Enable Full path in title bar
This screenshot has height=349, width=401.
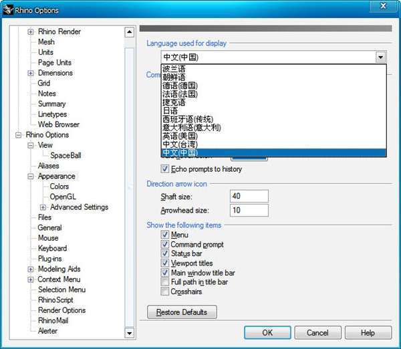pyautogui.click(x=165, y=281)
